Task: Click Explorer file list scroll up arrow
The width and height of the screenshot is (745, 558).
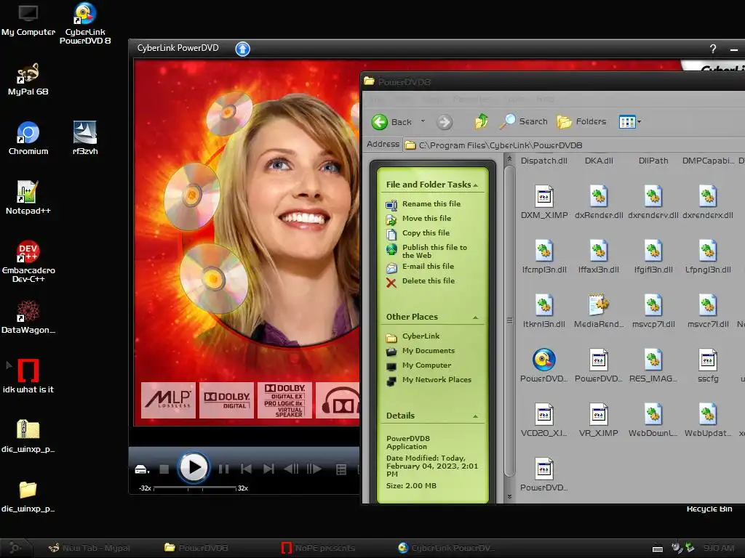Action: click(510, 158)
